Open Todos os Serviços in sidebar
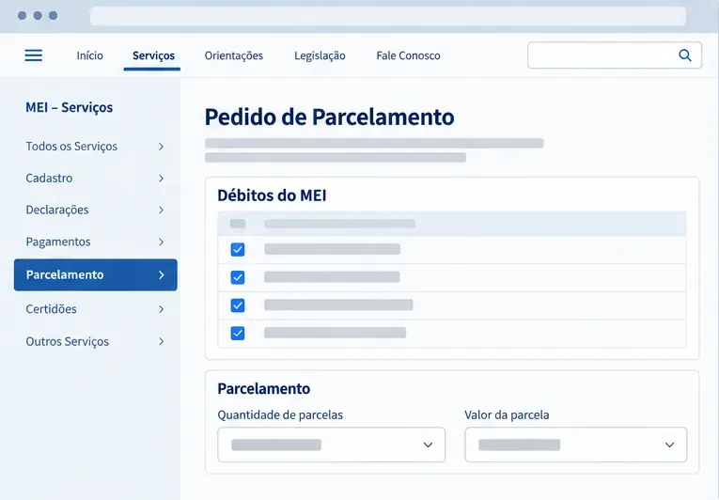Viewport: 719px width, 500px height. click(x=95, y=147)
